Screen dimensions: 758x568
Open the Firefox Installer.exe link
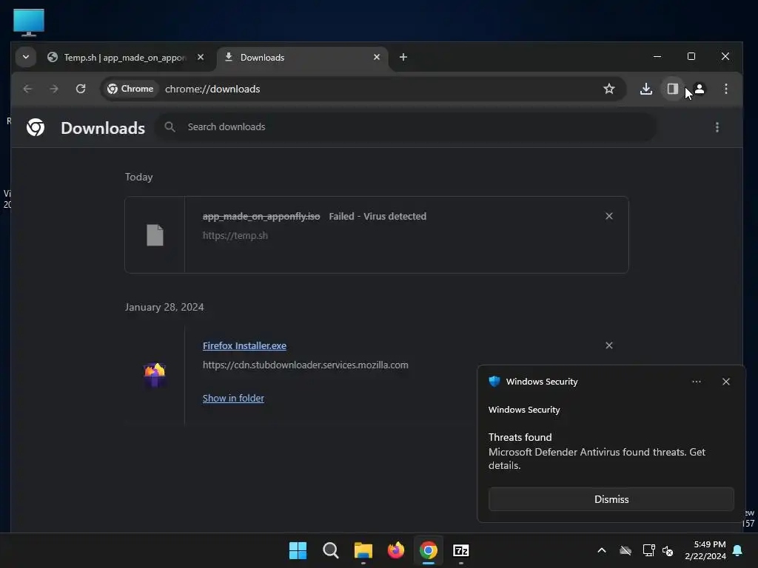coord(244,346)
